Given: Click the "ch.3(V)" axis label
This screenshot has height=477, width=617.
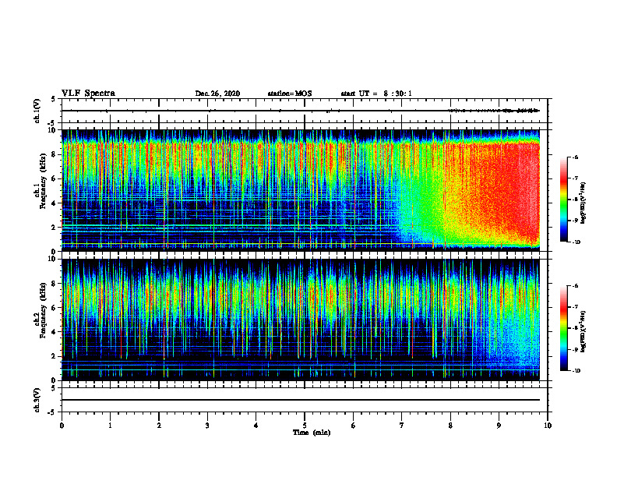Looking at the screenshot, I should tap(37, 400).
